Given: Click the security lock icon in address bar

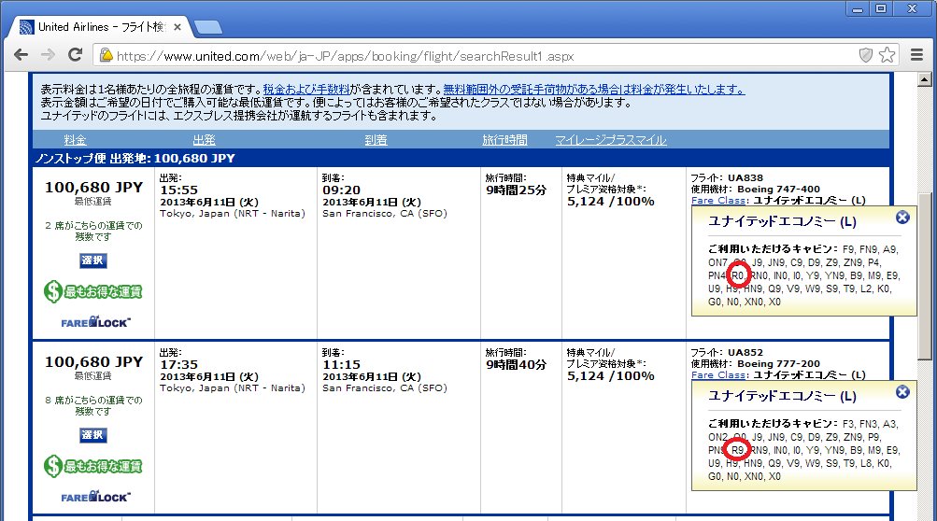Looking at the screenshot, I should click(106, 55).
